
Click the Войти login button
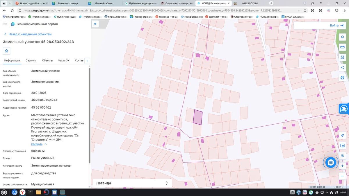pos(337,26)
